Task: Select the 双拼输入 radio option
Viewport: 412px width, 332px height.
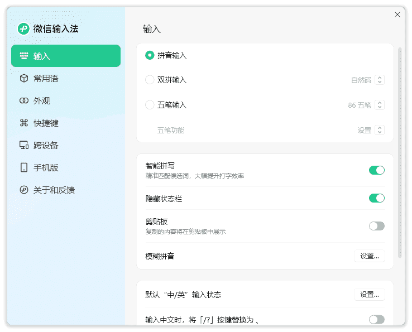Action: pos(150,80)
